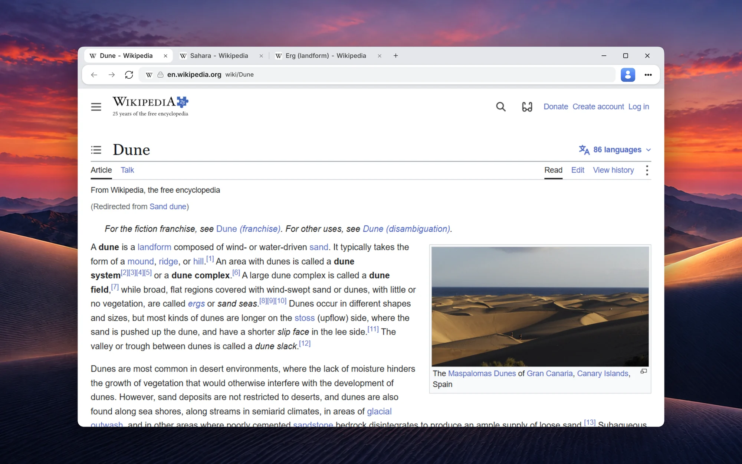Close the Sahara - Wikipedia tab
Viewport: 742px width, 464px height.
pyautogui.click(x=261, y=56)
